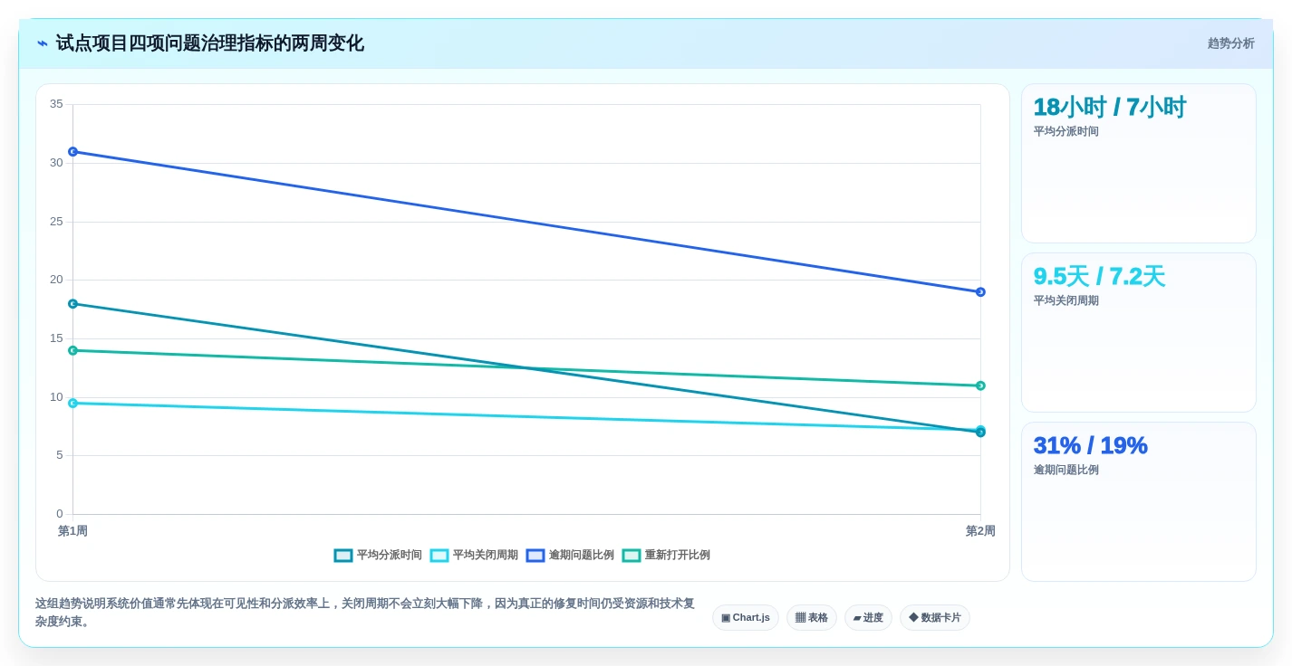Click the Chart.js tag chip
1292x666 pixels.
pos(746,617)
